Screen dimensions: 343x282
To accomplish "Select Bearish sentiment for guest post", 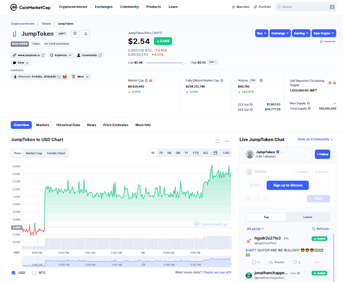I will 321,172.
